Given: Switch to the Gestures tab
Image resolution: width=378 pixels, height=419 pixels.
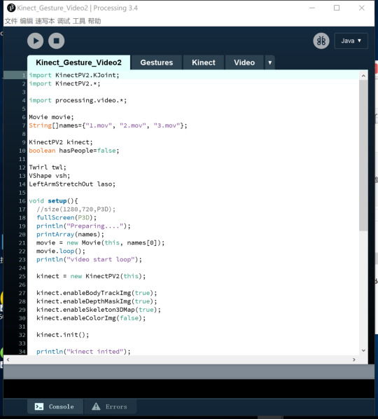Looking at the screenshot, I should (157, 62).
